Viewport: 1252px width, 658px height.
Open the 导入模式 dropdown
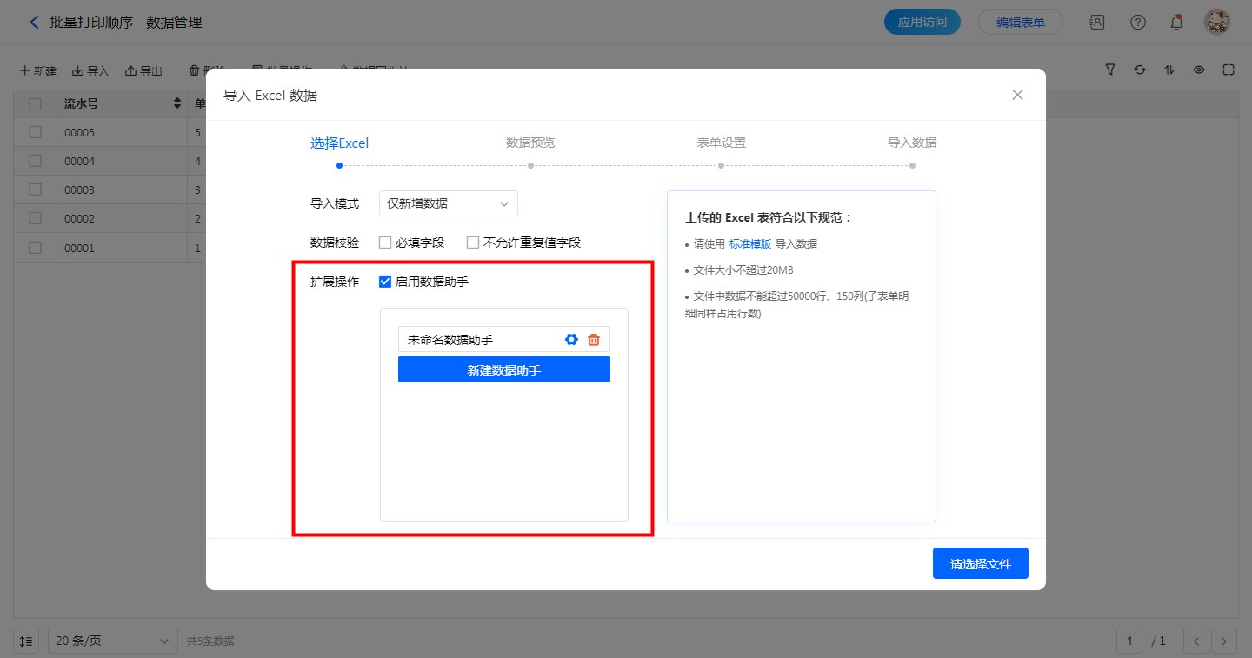[449, 203]
